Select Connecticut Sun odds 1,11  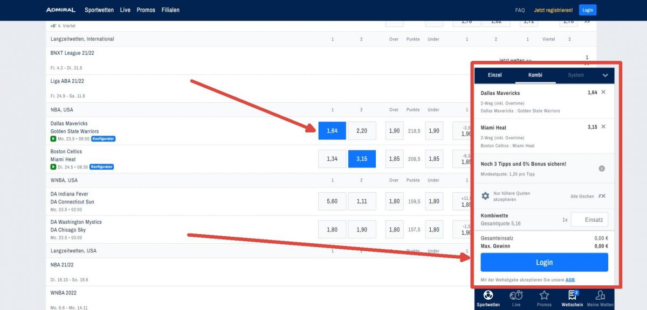point(362,201)
